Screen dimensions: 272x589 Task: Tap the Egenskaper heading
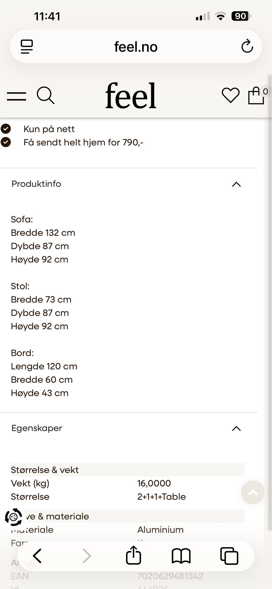[x=37, y=428]
